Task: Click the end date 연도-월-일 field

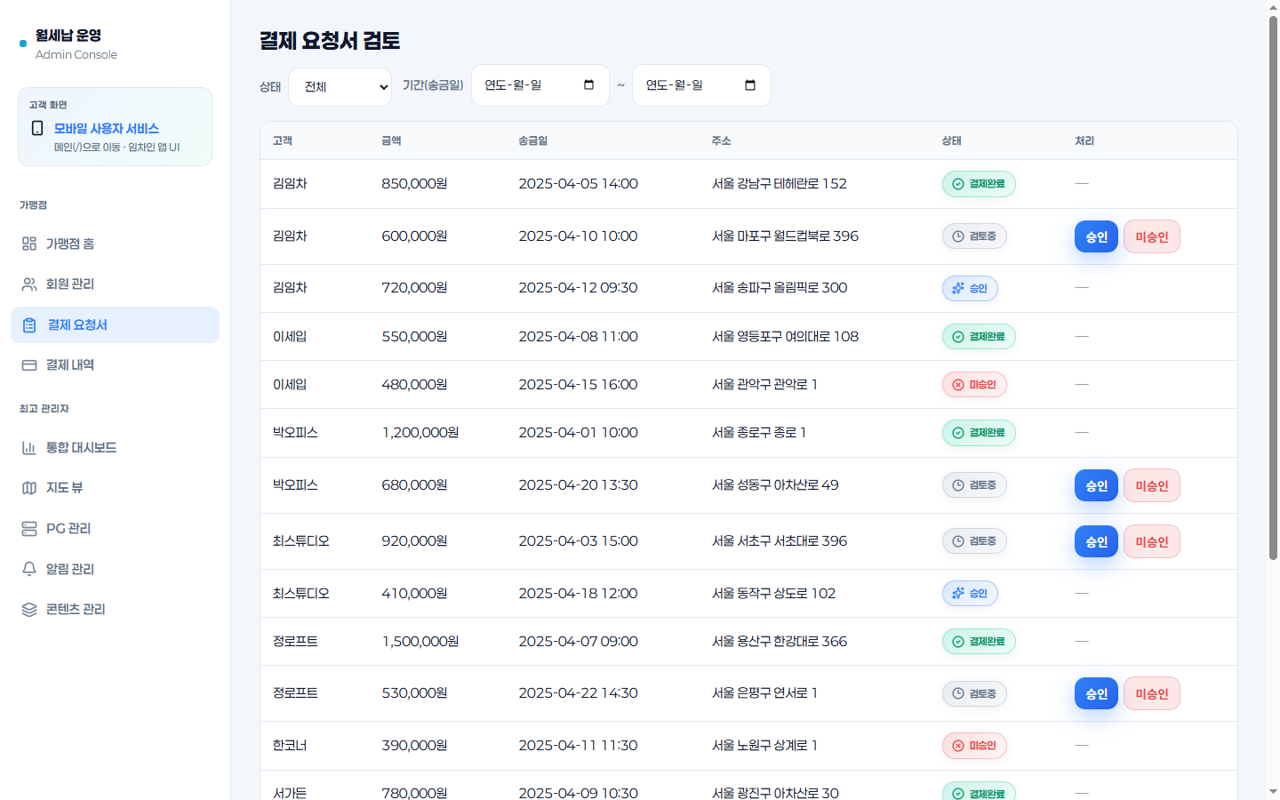Action: tap(701, 85)
